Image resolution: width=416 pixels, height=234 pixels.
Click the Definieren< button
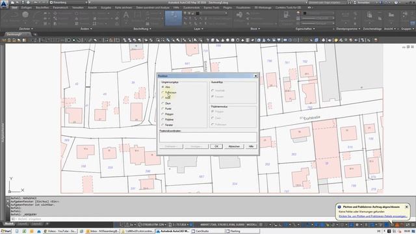(171, 146)
